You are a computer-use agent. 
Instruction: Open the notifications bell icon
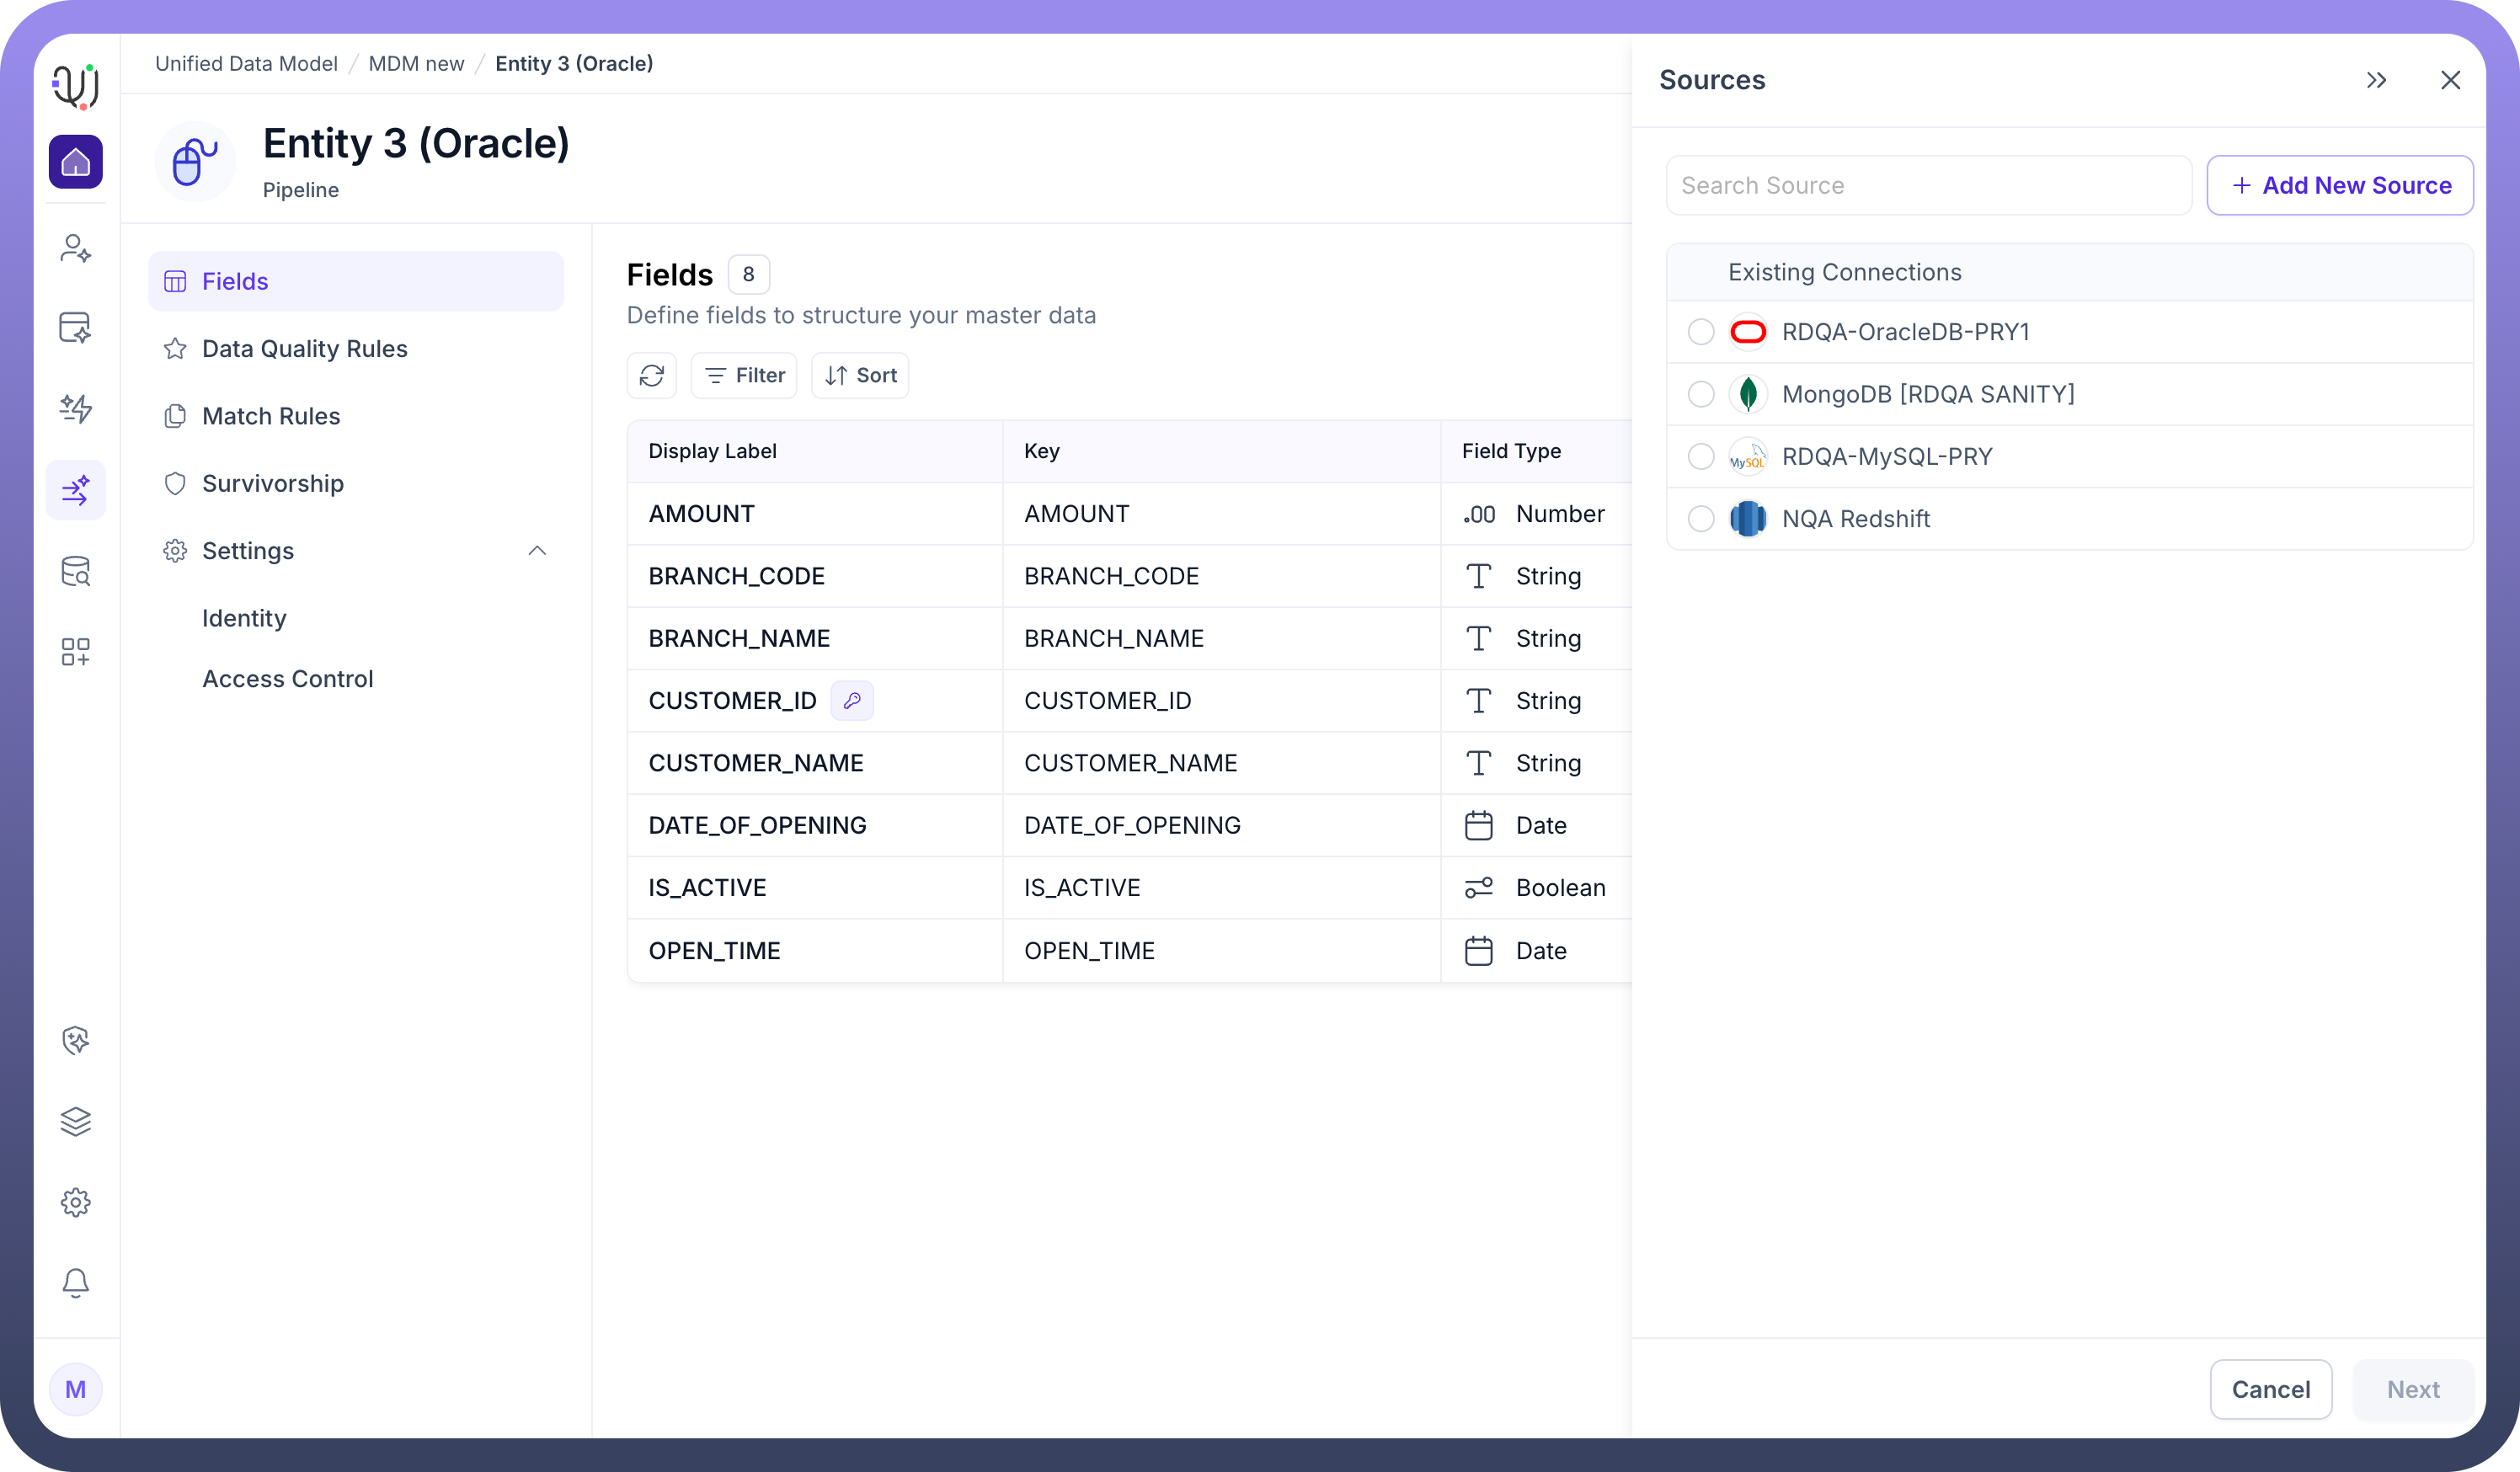[x=75, y=1282]
